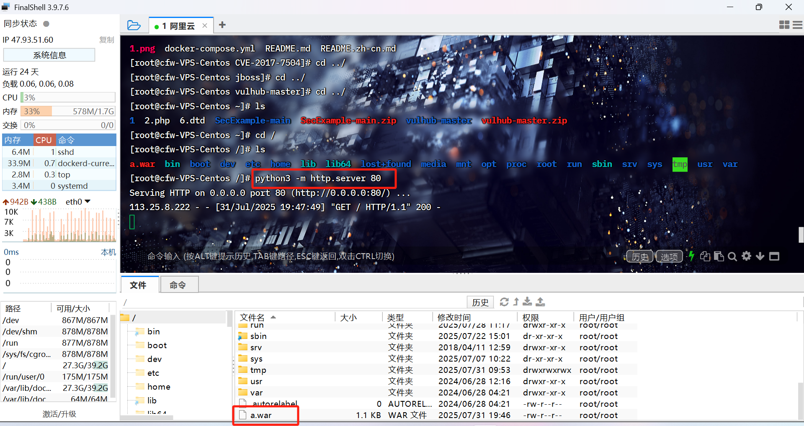Click the download file icon
This screenshot has height=426, width=804.
click(x=528, y=302)
